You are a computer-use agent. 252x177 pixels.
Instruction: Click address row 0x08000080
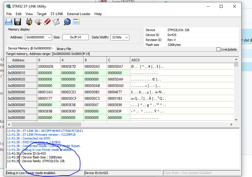click(22, 118)
